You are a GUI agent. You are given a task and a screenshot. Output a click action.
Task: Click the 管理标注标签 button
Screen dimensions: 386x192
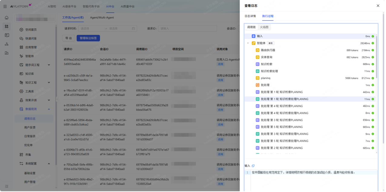pyautogui.click(x=88, y=38)
